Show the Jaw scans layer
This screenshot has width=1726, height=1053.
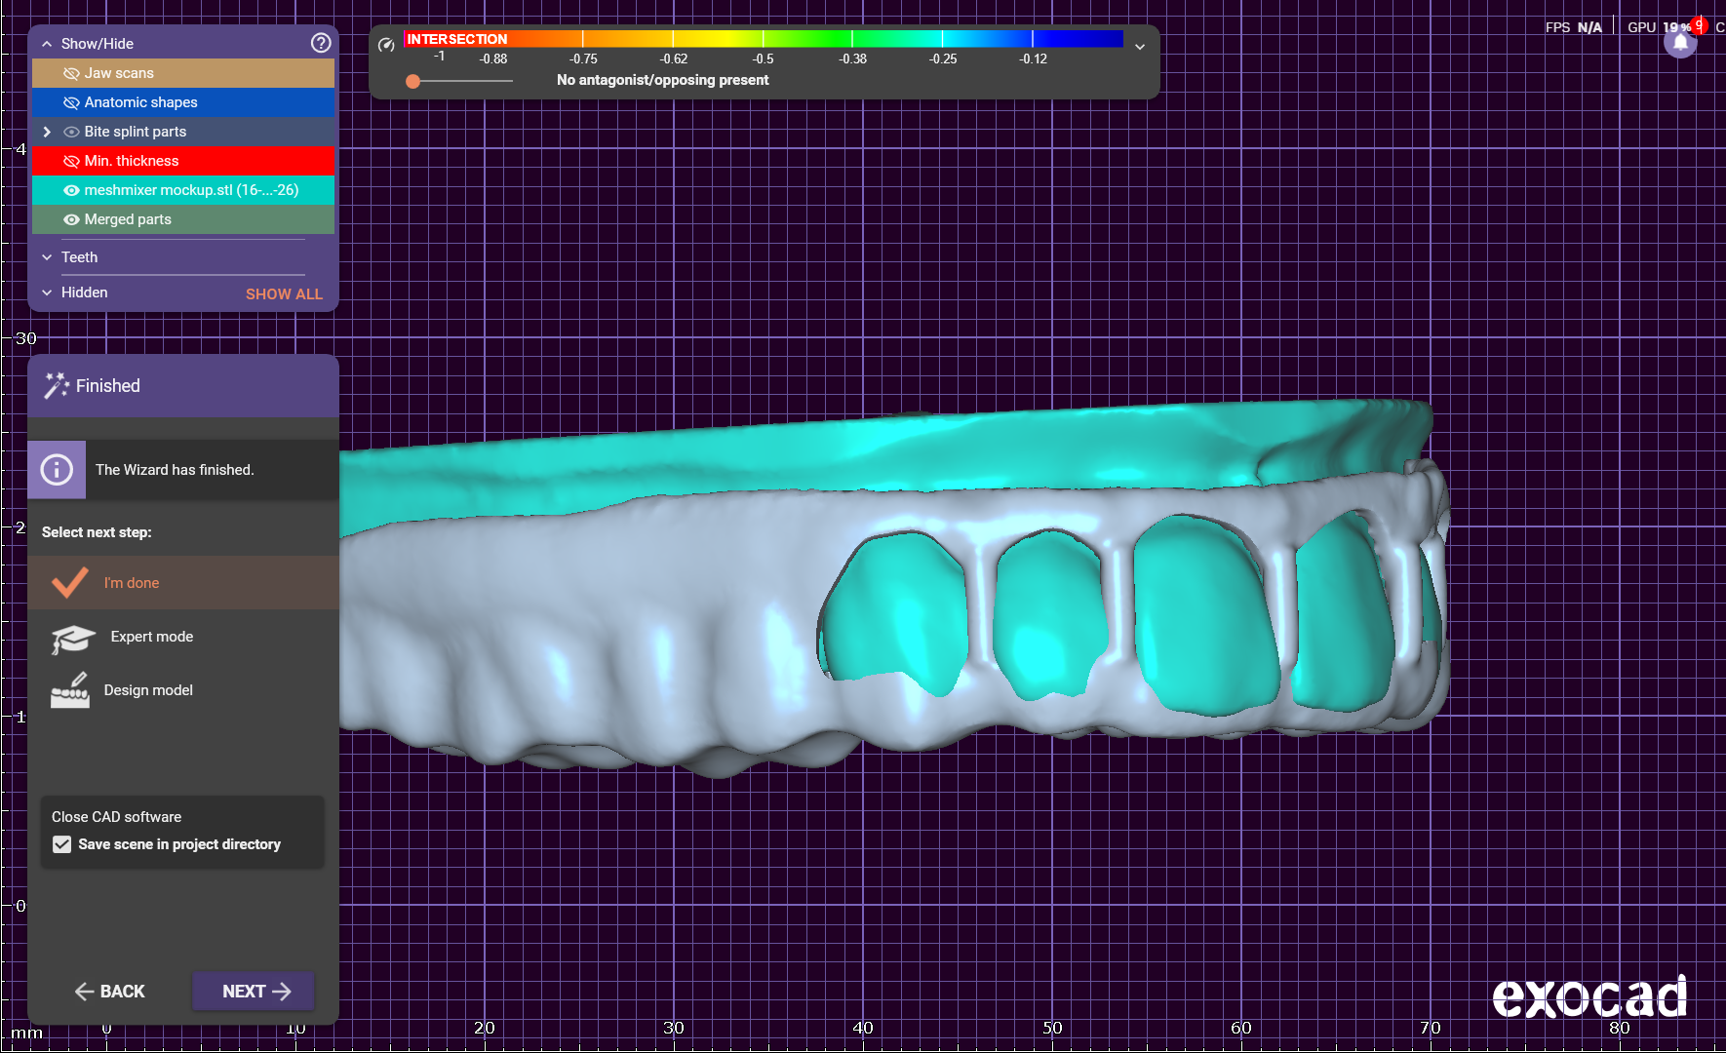point(71,73)
